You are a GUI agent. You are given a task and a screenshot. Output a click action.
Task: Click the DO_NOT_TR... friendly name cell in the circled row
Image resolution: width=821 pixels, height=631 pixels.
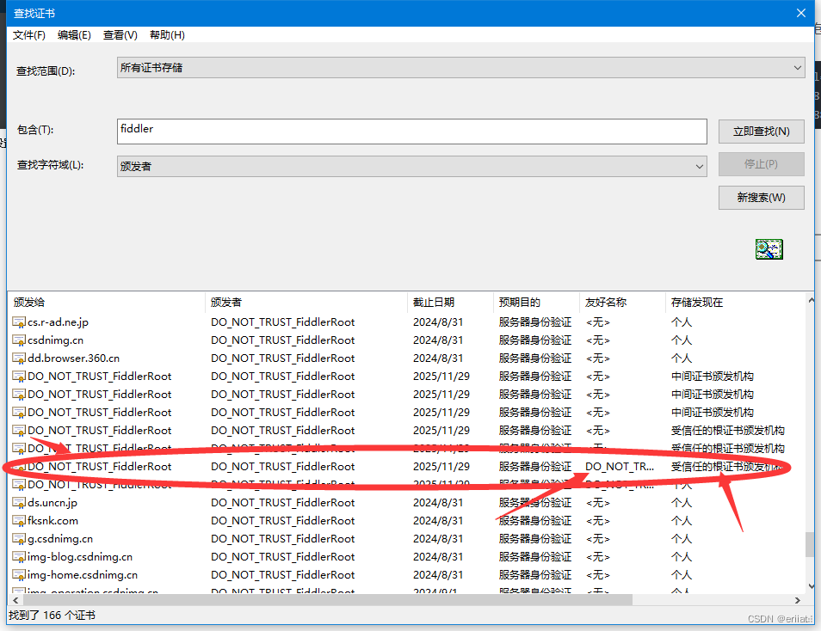tap(620, 467)
